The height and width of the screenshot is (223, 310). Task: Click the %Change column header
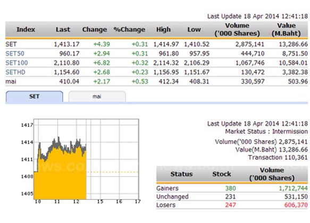(x=129, y=30)
